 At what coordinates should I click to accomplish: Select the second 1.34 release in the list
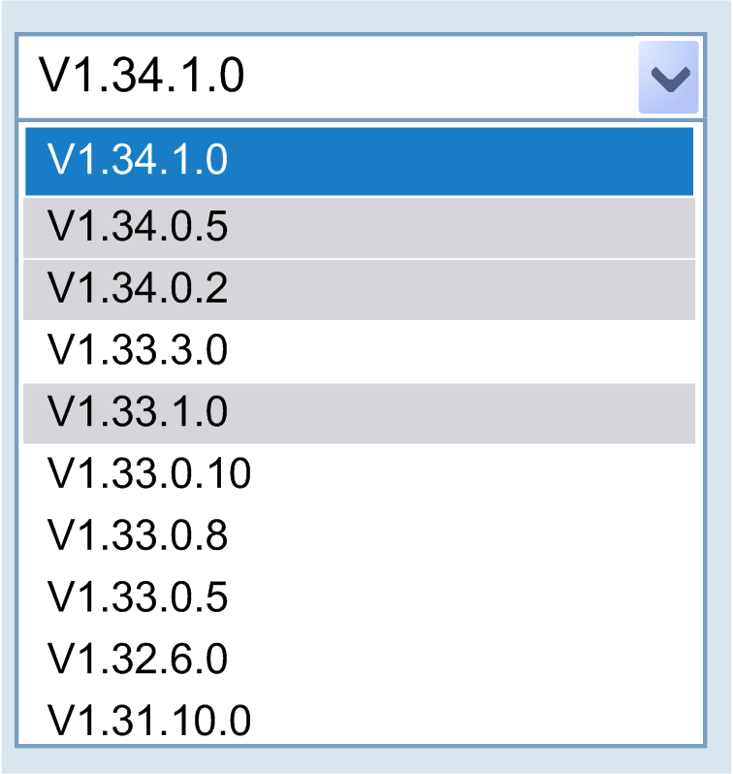pos(359,228)
